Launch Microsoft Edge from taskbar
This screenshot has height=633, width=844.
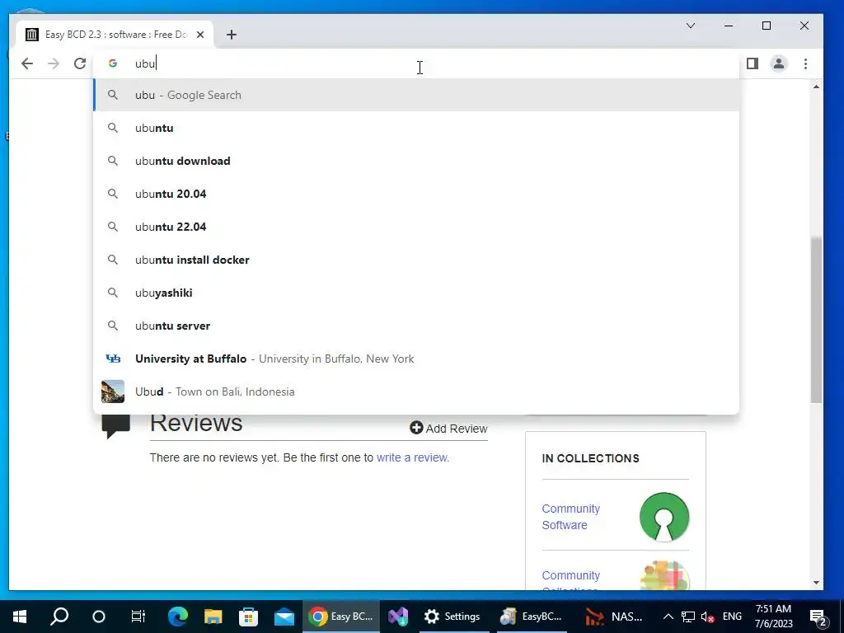tap(178, 617)
